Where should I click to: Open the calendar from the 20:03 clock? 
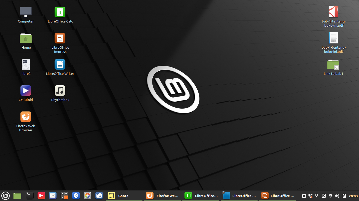[353, 196]
